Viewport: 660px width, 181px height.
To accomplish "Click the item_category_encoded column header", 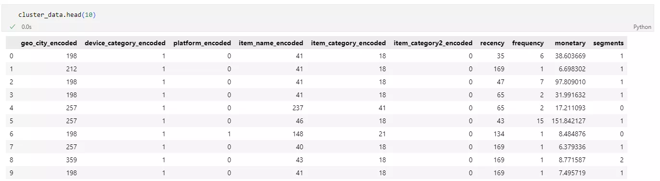I will tap(349, 43).
